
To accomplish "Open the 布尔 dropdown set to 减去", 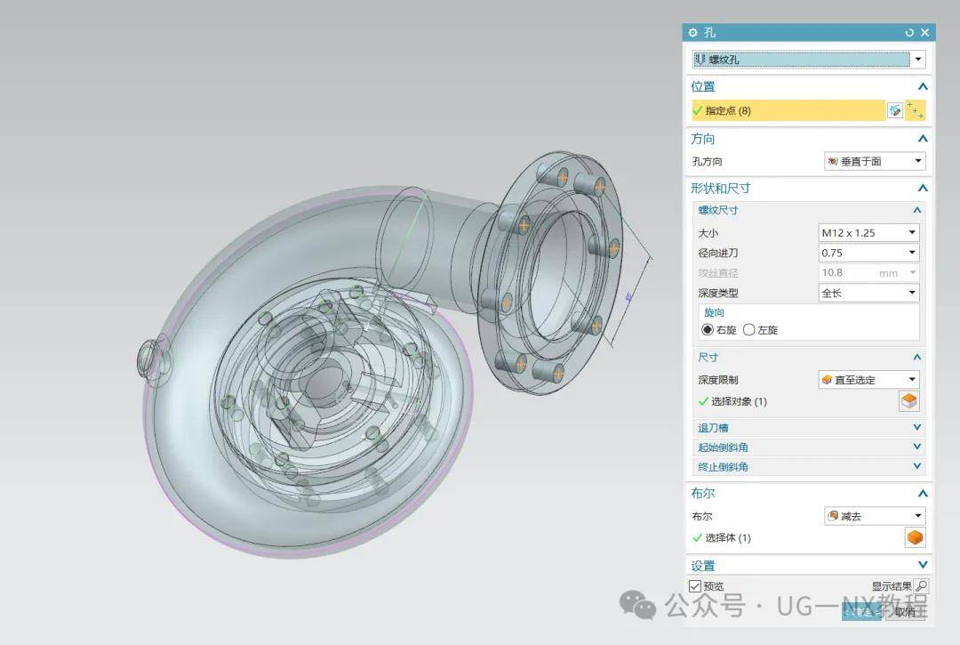I will tap(875, 516).
